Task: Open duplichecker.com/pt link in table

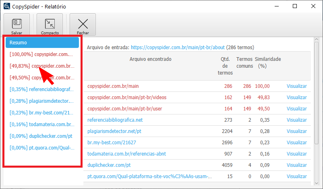Action: tap(109, 165)
